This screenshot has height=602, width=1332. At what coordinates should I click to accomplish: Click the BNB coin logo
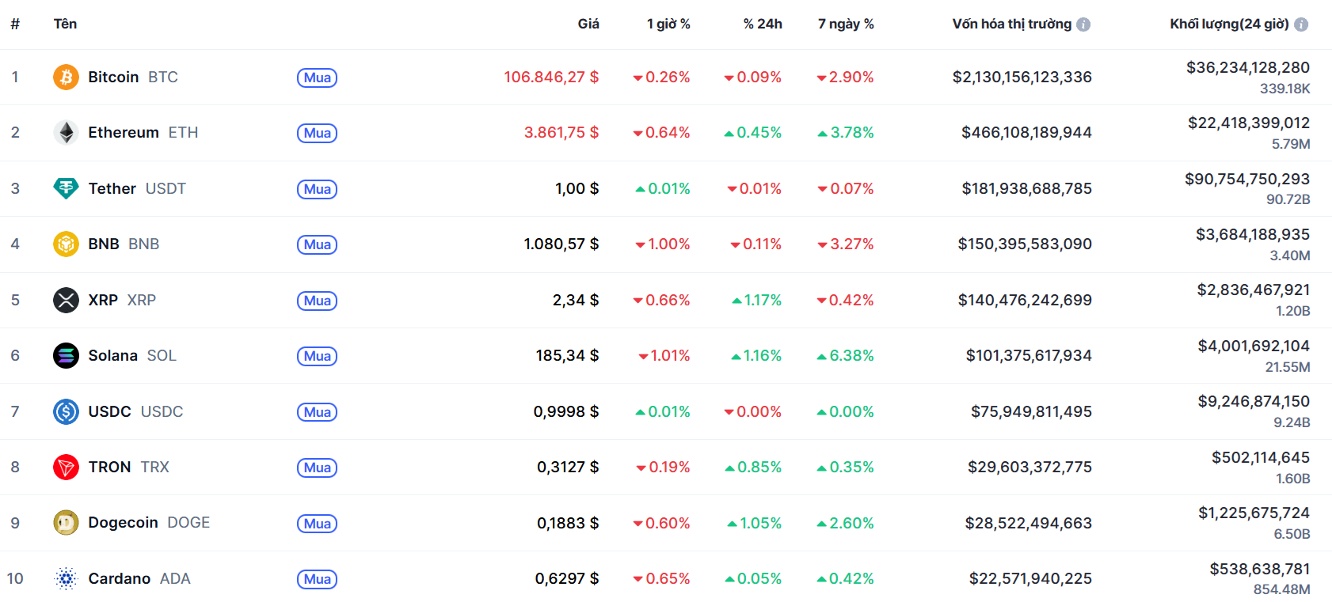tap(66, 244)
